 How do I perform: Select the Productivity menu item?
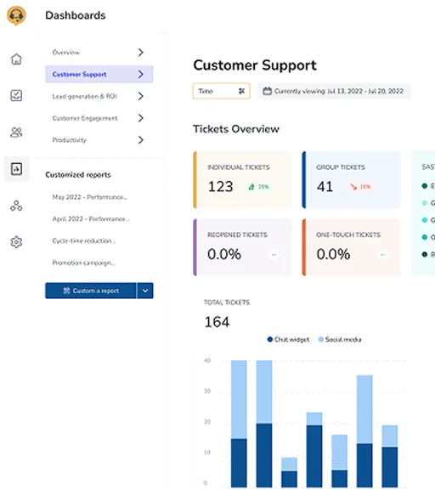pos(99,140)
